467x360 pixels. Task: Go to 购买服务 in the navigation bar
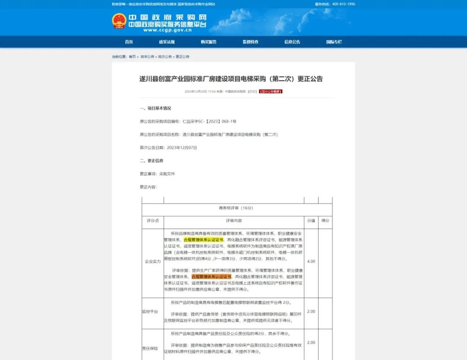tap(208, 42)
